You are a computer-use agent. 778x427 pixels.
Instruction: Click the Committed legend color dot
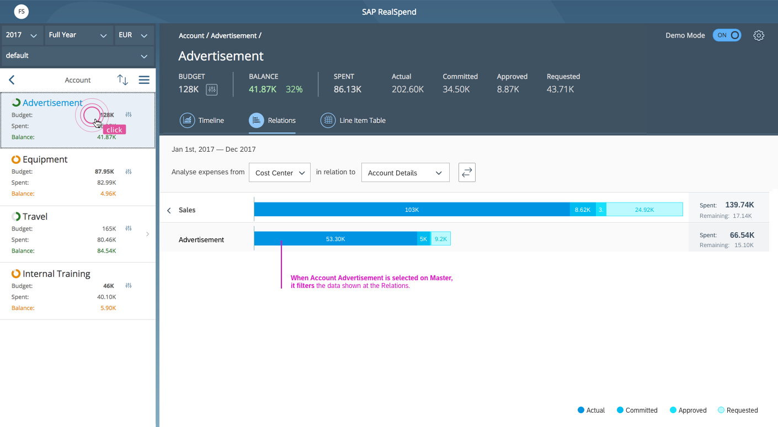click(x=620, y=410)
